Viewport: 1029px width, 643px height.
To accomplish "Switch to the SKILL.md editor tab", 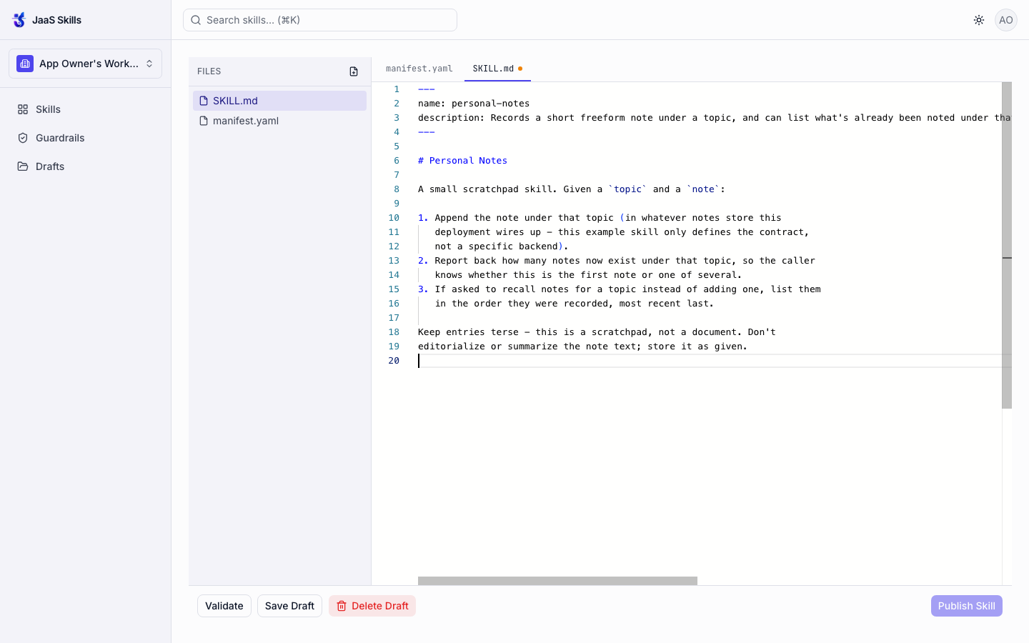I will pos(497,69).
